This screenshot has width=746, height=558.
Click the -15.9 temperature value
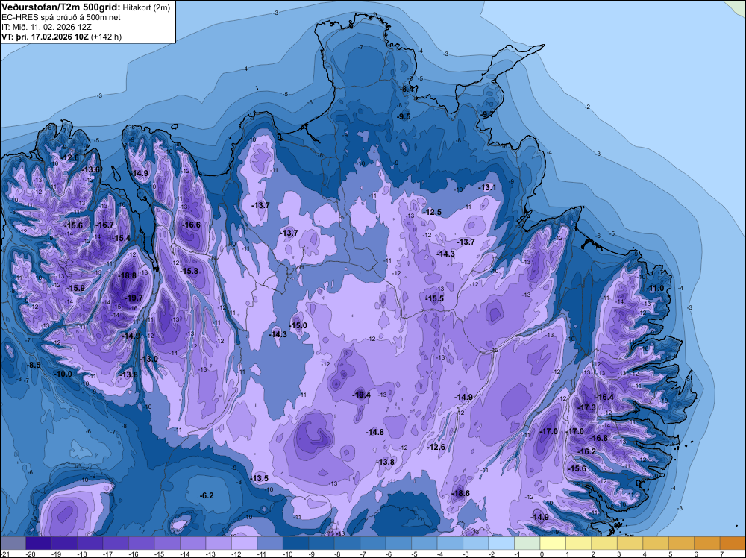(x=75, y=288)
